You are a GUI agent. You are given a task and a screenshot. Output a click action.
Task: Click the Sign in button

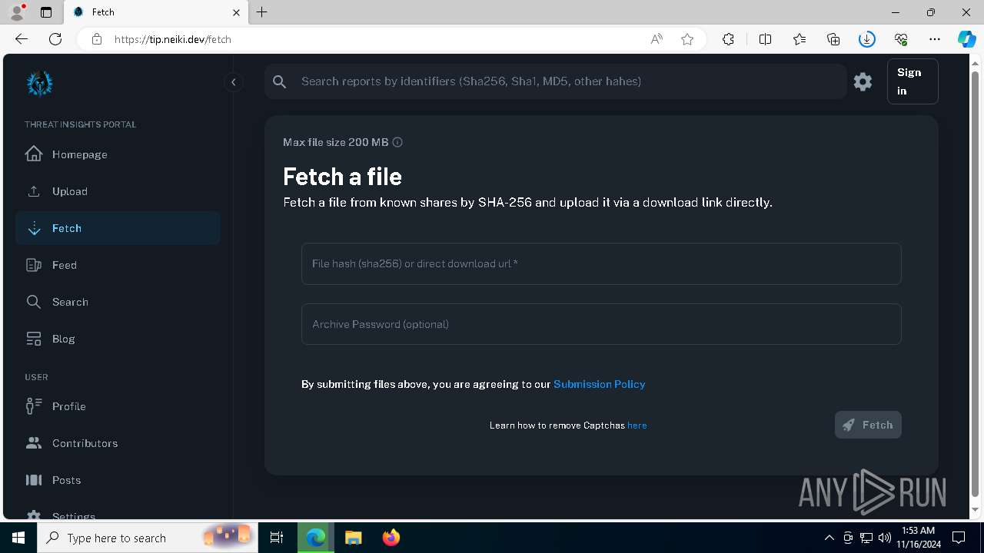(913, 81)
